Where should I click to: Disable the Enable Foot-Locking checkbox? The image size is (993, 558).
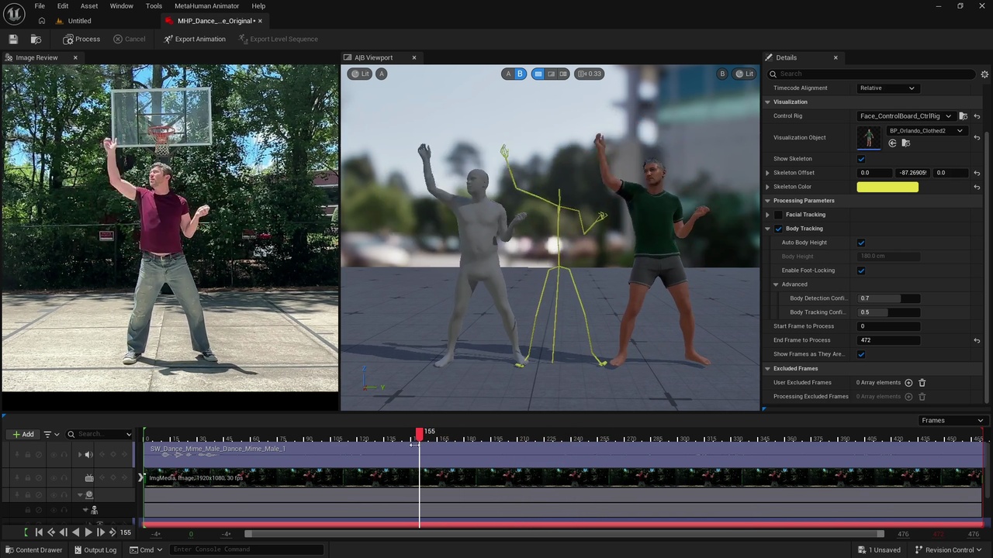(861, 270)
